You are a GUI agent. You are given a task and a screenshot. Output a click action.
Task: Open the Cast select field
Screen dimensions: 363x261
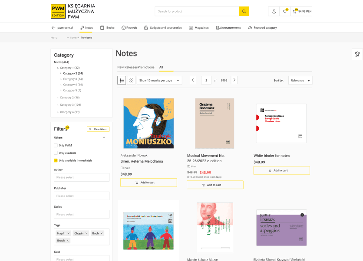click(x=82, y=258)
